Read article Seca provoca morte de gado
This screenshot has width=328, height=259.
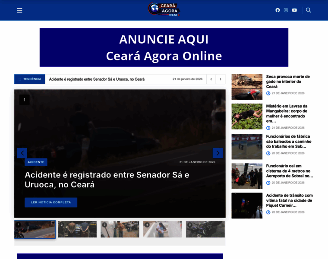(288, 81)
